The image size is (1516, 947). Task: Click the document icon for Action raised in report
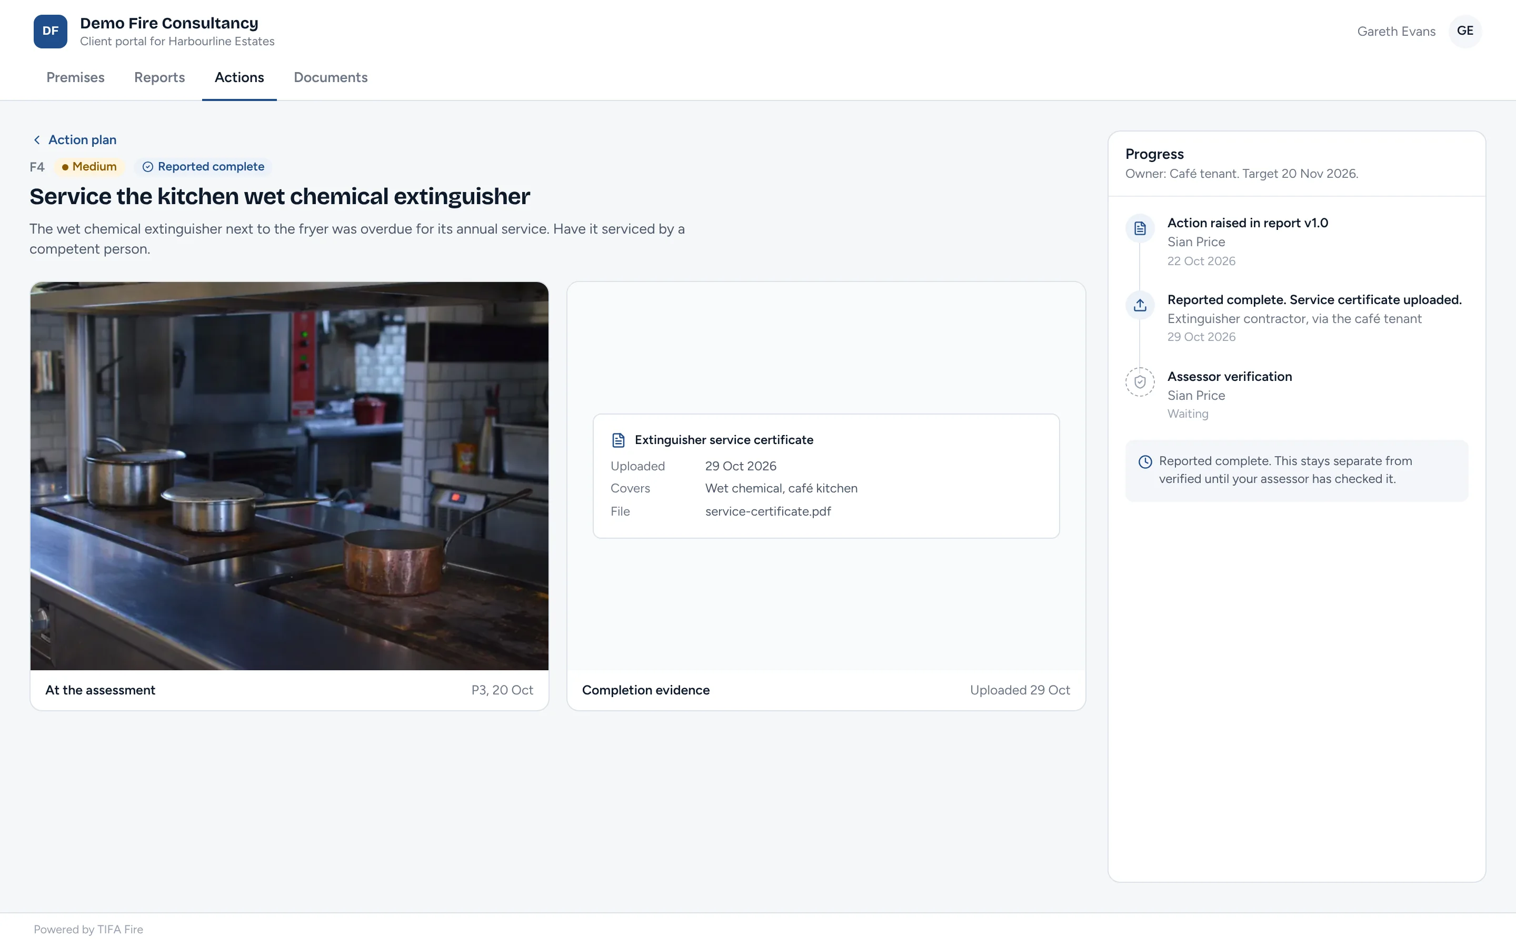tap(1140, 228)
